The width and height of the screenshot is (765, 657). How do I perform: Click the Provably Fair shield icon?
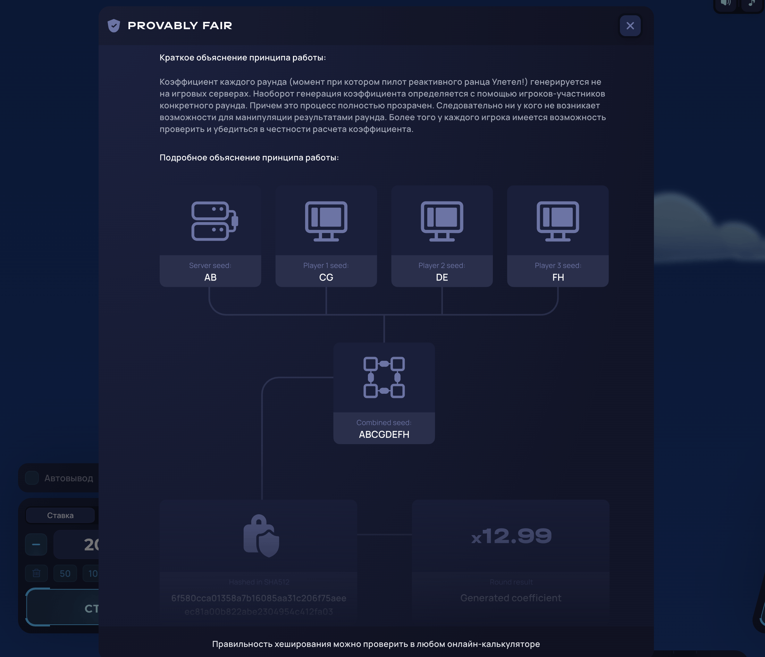114,25
